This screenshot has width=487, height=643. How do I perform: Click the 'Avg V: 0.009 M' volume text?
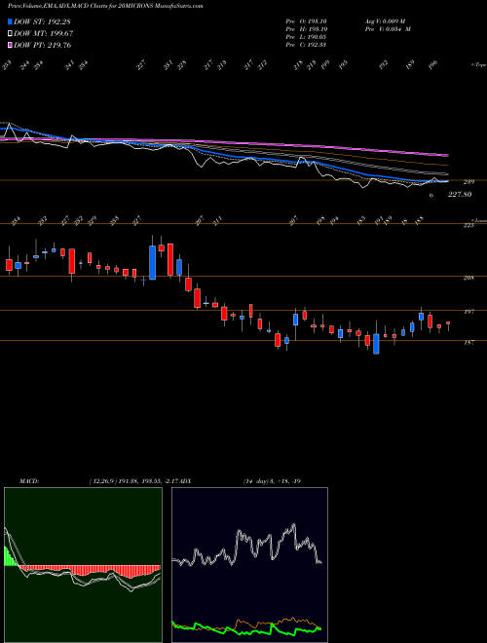[x=385, y=21]
